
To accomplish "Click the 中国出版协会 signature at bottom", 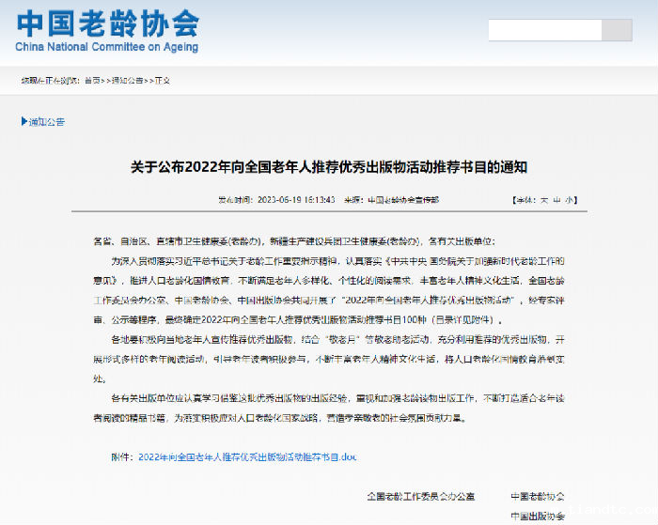I will (538, 516).
